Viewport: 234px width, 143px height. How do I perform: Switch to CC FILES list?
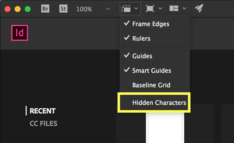pos(43,123)
